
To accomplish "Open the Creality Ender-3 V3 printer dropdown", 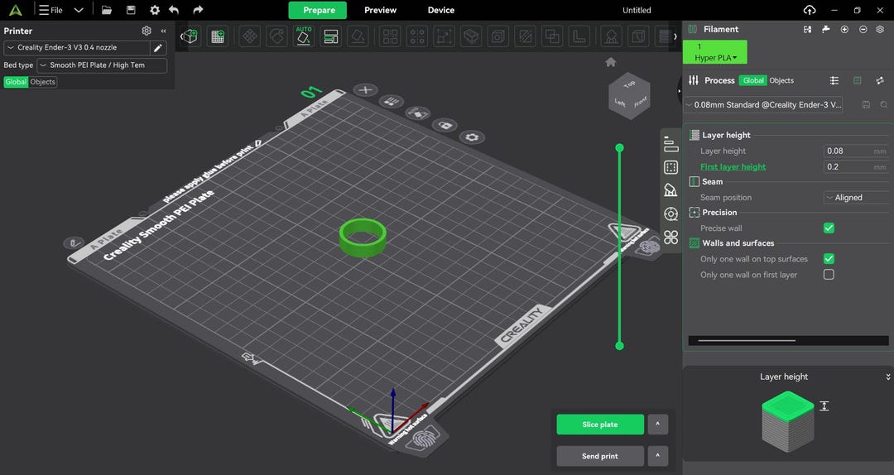I will [x=77, y=48].
